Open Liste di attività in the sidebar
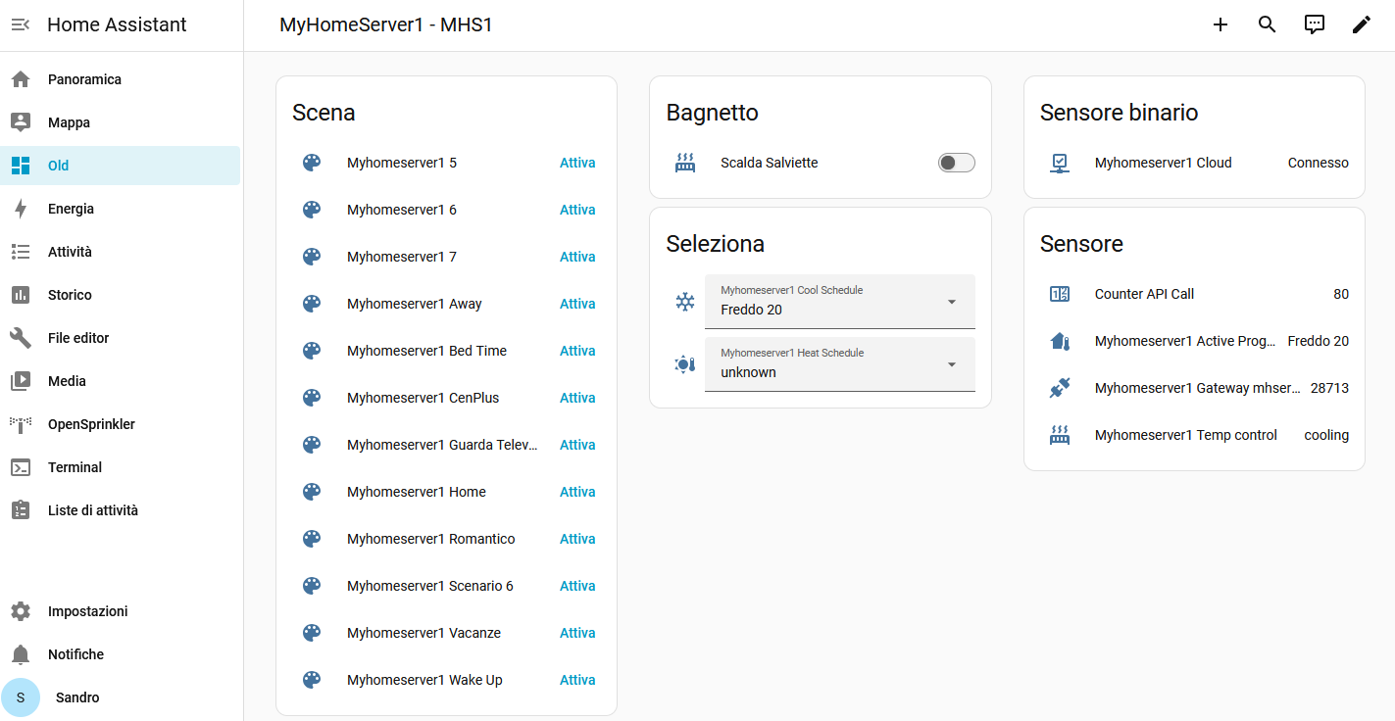Image resolution: width=1395 pixels, height=721 pixels. (x=122, y=510)
